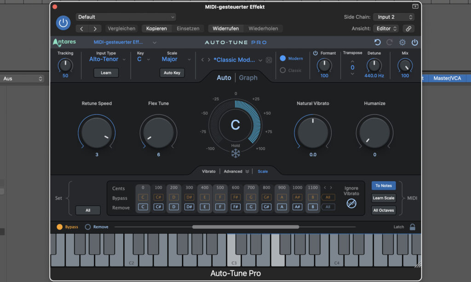Screen dimensions: 471x282
Task: Toggle the Formant power icon
Action: point(315,53)
